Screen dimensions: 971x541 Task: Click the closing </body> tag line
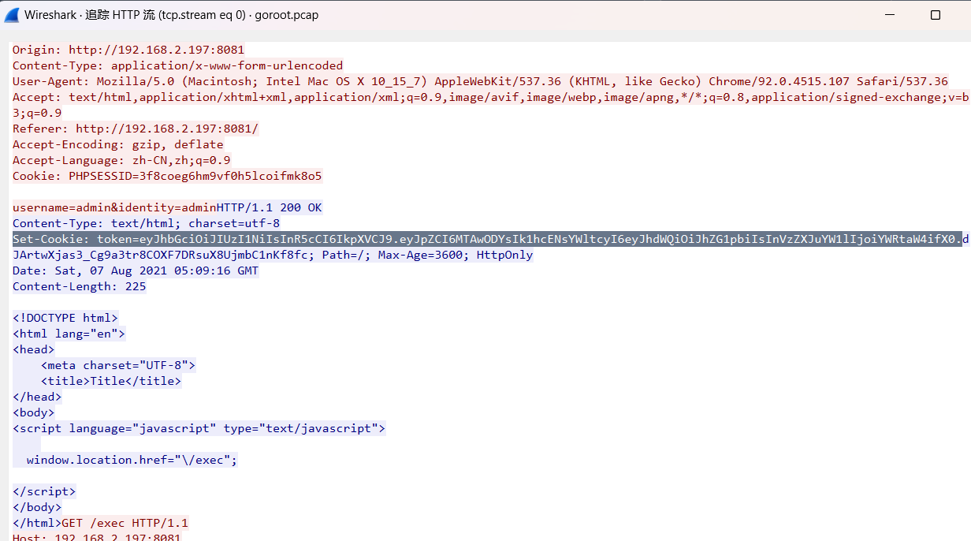point(37,507)
